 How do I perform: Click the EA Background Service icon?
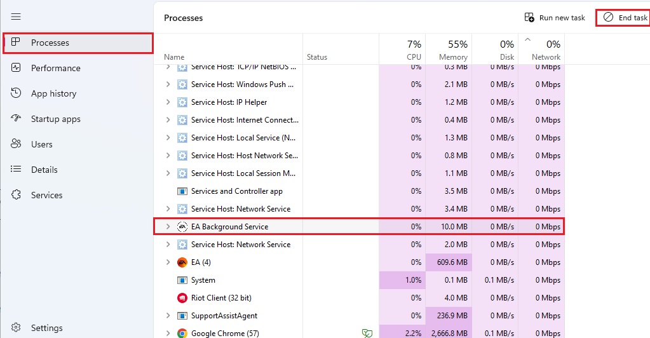click(182, 227)
